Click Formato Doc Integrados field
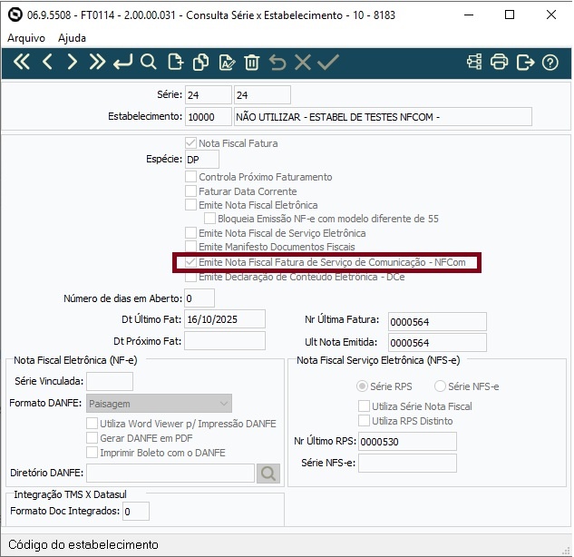 click(x=136, y=512)
